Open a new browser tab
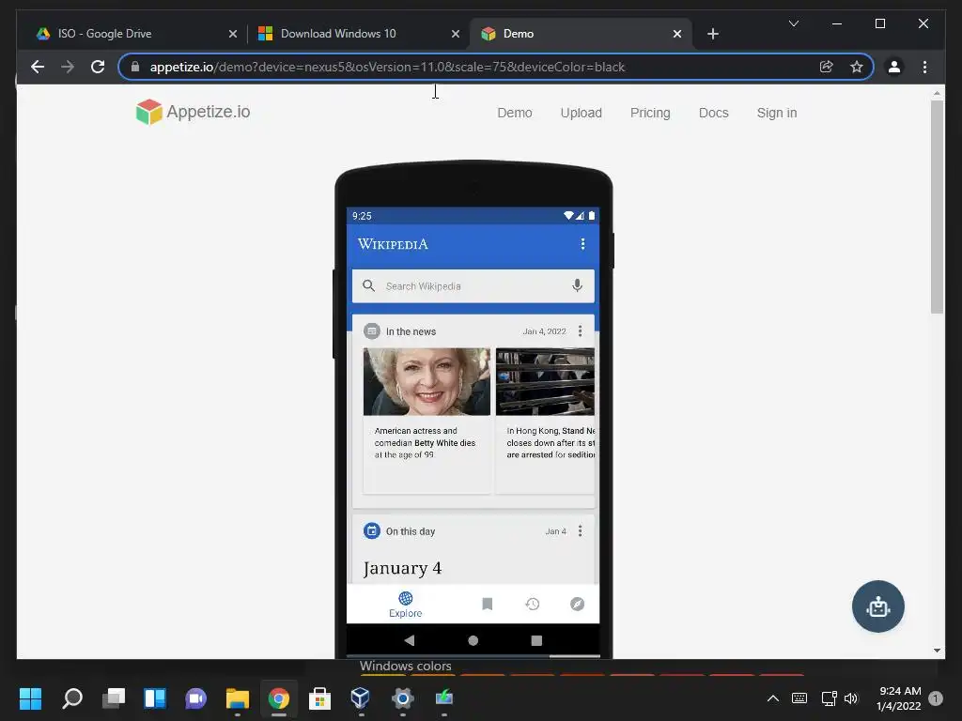 point(712,34)
